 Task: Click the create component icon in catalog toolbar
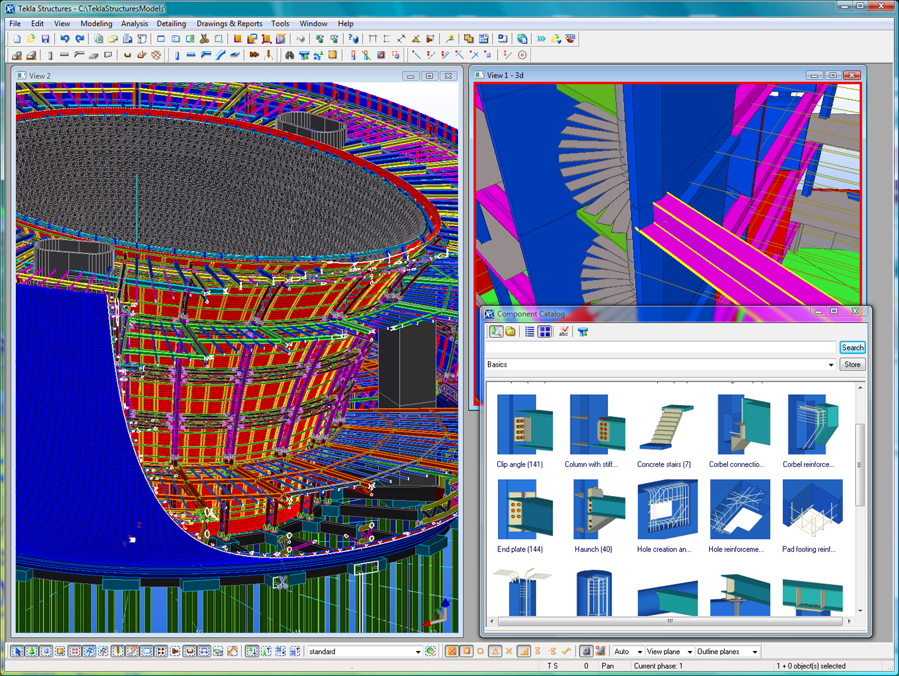583,331
